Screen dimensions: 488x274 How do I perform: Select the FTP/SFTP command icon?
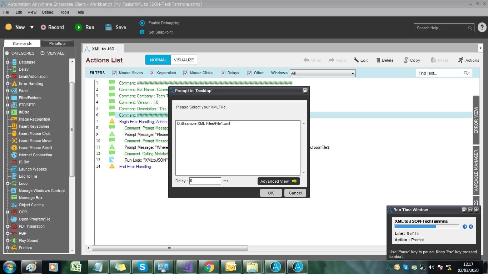click(x=14, y=105)
